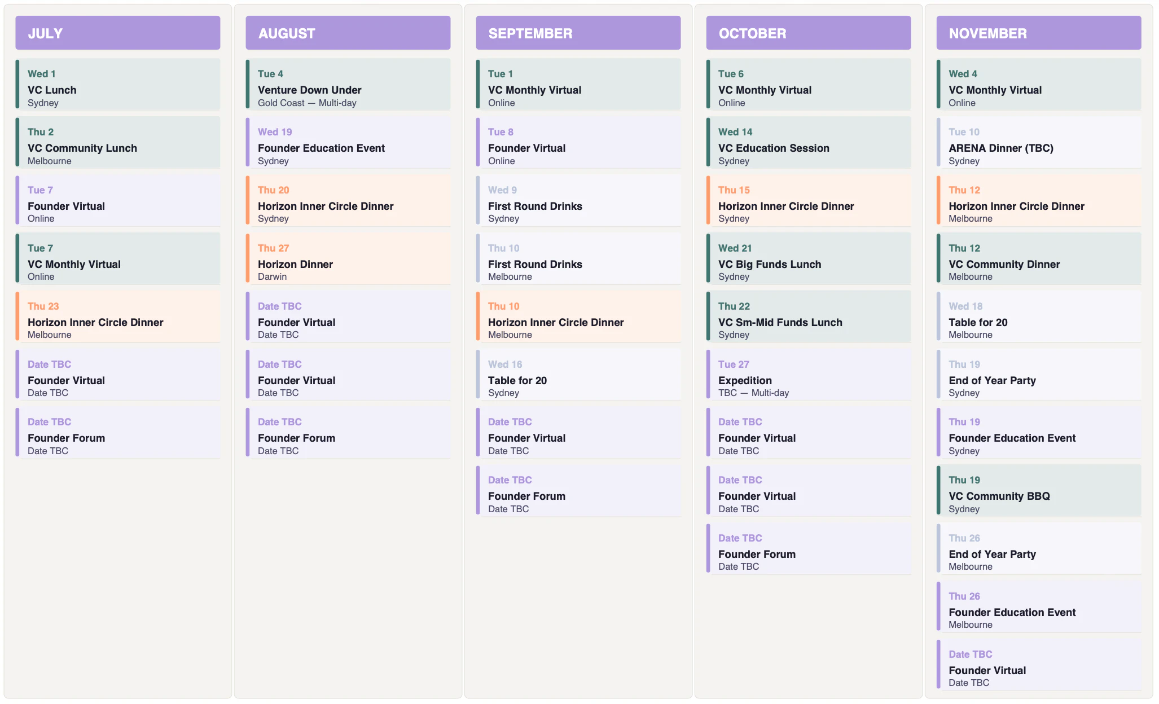Open the Melbourne End of Year Party
The height and width of the screenshot is (704, 1159).
pyautogui.click(x=1038, y=549)
